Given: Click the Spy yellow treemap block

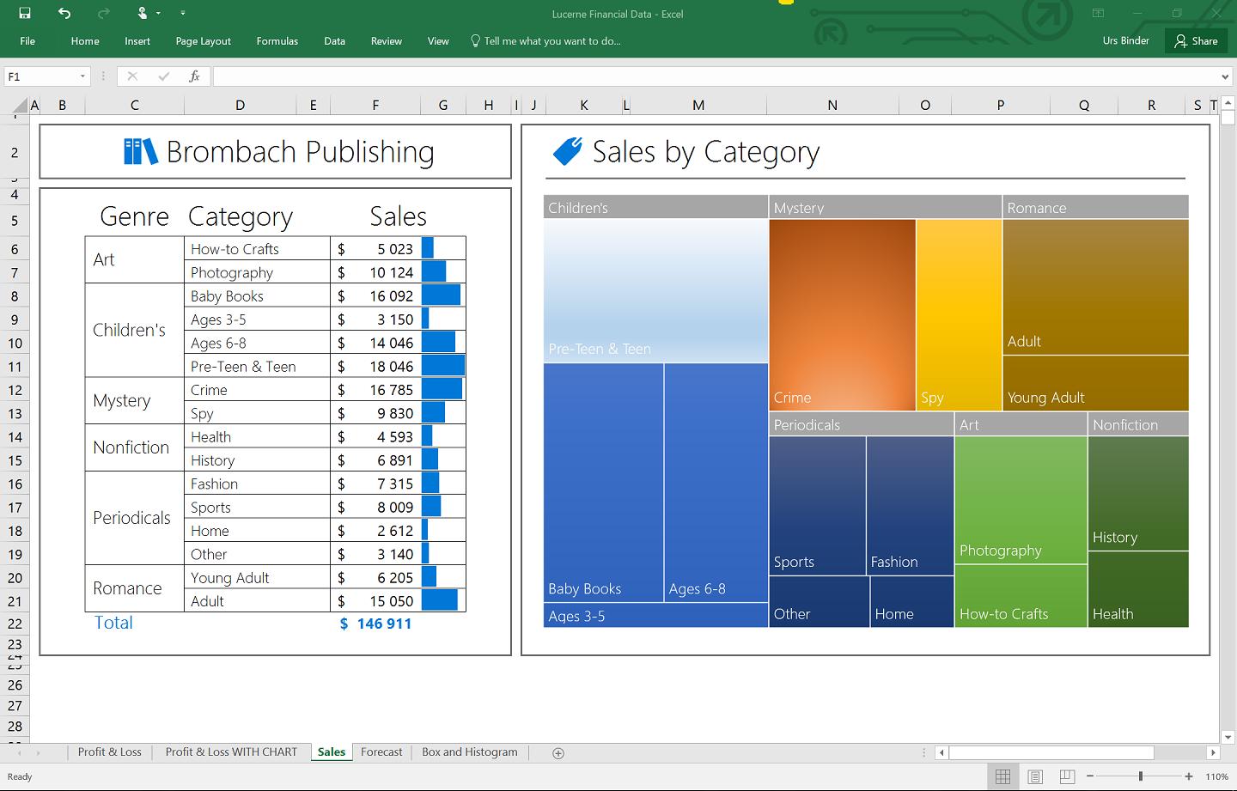Looking at the screenshot, I should 959,314.
